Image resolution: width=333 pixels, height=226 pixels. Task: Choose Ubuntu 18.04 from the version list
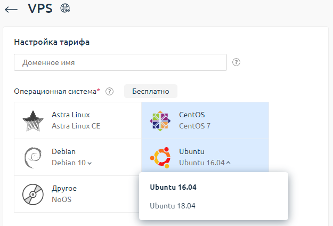click(173, 206)
